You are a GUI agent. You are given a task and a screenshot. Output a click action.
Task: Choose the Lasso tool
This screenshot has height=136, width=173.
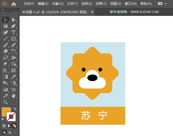(5, 26)
